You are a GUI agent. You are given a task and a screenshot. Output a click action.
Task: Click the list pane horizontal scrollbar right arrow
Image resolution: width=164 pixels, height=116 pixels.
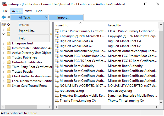(x=157, y=107)
